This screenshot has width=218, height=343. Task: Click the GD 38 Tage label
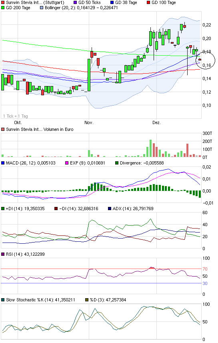(126, 3)
